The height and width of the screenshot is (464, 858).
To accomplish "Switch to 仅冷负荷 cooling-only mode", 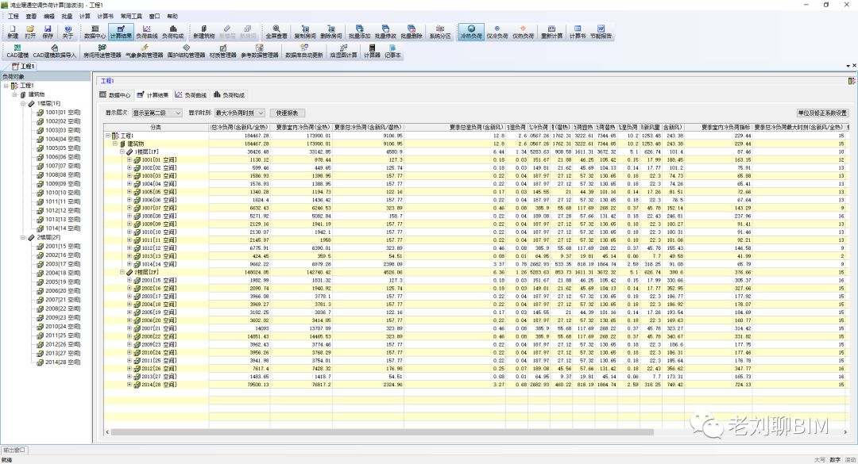I will coord(497,32).
